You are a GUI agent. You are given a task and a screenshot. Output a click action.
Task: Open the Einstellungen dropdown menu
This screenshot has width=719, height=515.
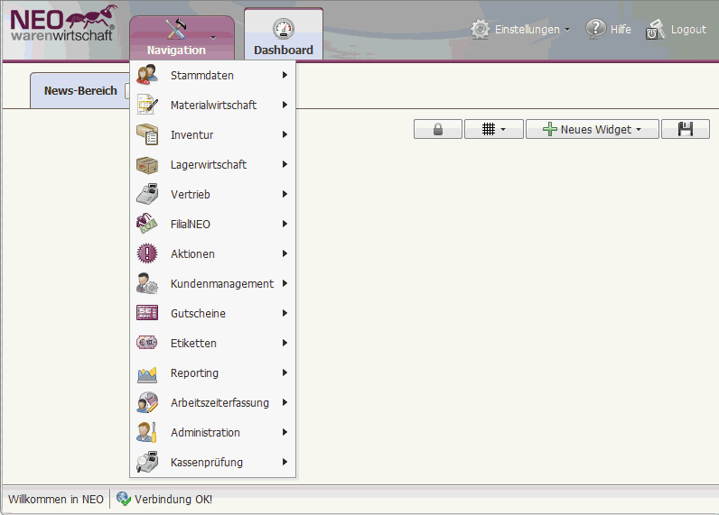click(520, 29)
